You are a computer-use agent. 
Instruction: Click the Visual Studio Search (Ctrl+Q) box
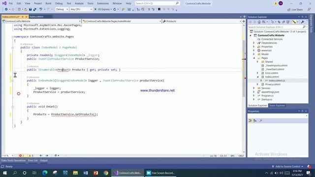157,3
